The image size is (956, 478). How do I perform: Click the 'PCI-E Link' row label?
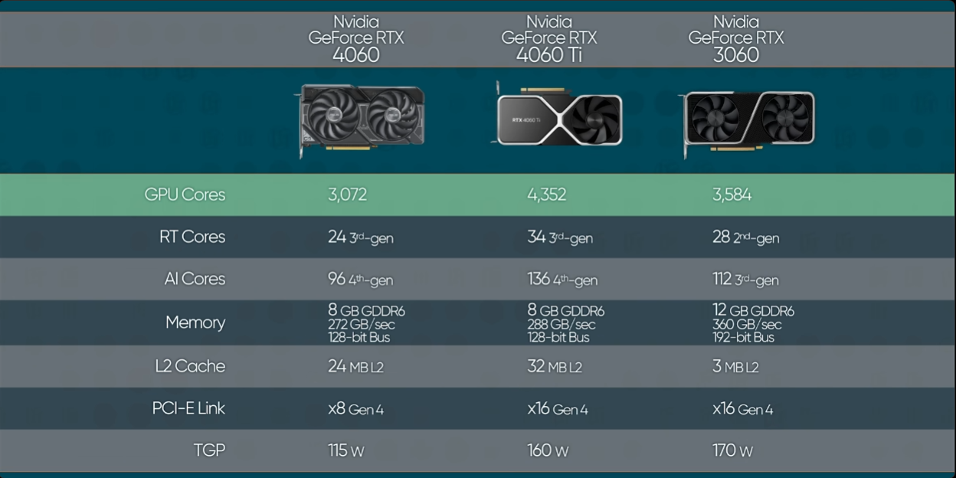coord(188,408)
